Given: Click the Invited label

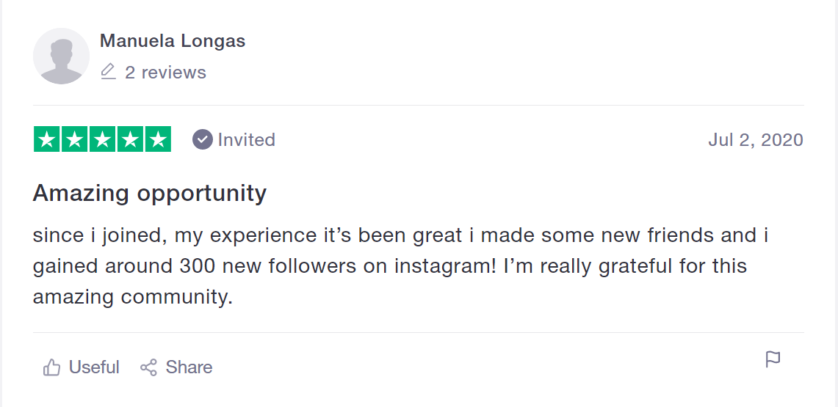Looking at the screenshot, I should tap(246, 140).
